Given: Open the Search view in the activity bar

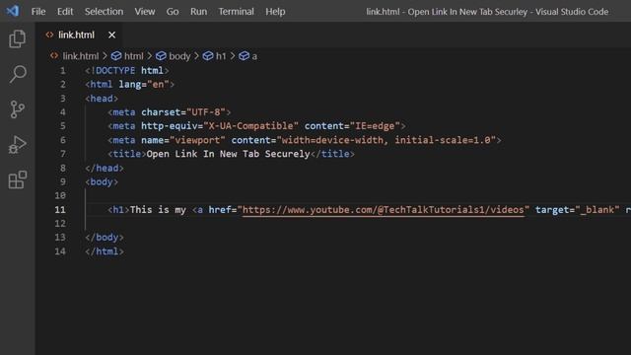Looking at the screenshot, I should coord(18,74).
